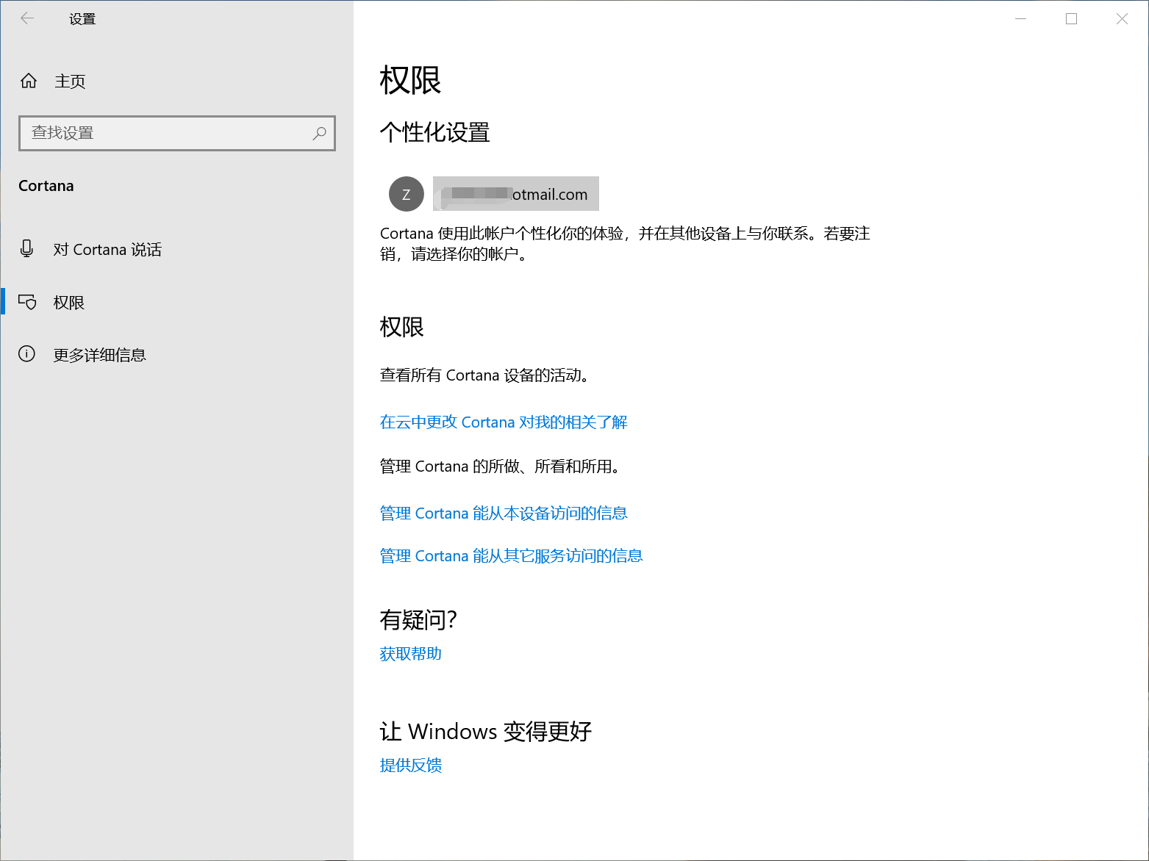Click the gear area labeled 设置 in titlebar
The image size is (1149, 861).
pyautogui.click(x=81, y=18)
